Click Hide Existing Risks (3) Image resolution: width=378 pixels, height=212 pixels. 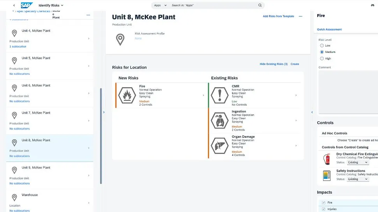273,64
